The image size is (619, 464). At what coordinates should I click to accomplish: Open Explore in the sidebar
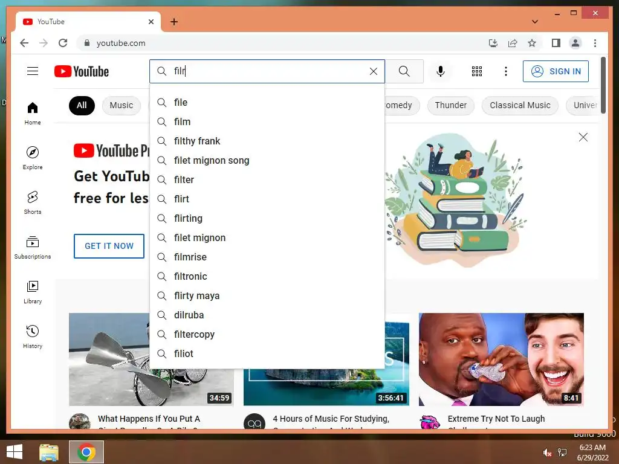pos(33,158)
